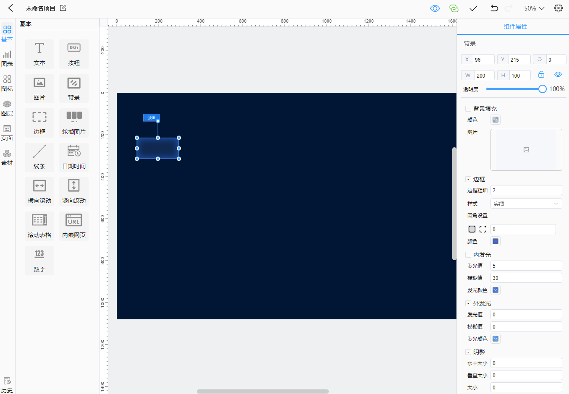Open the 图层 layers tab
Screen dimensions: 569x394
point(7,108)
